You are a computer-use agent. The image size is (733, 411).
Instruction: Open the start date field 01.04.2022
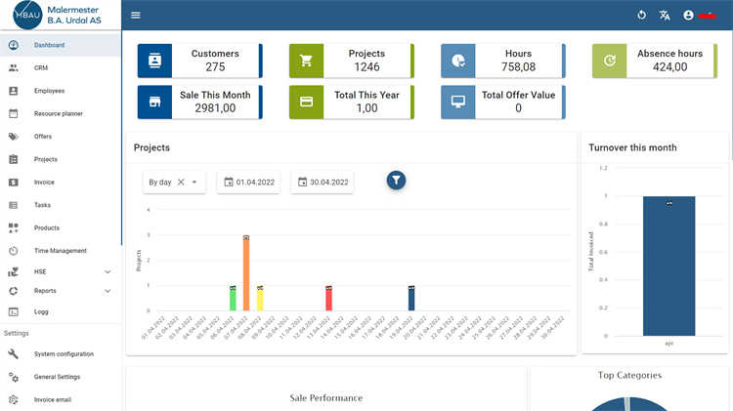point(248,183)
